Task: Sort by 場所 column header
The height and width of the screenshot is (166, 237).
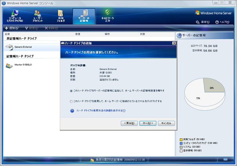Action: point(107,34)
